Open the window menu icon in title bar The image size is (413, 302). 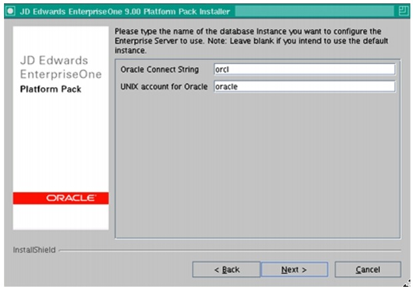[11, 11]
